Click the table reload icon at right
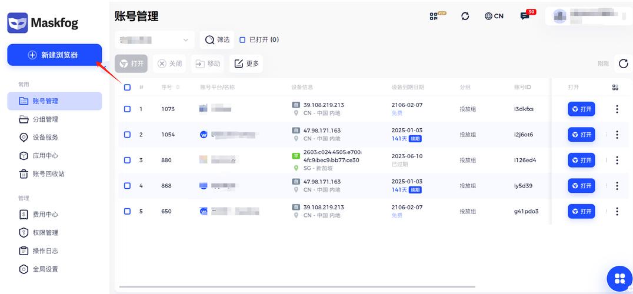 pyautogui.click(x=623, y=64)
